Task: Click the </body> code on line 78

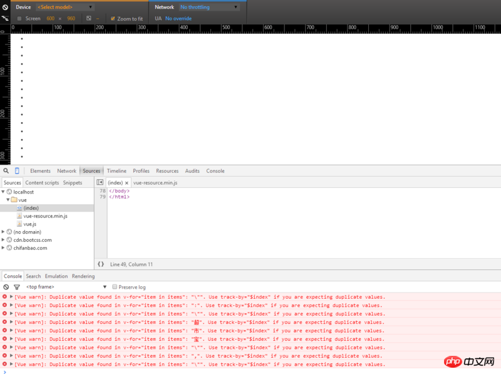Action: (119, 191)
